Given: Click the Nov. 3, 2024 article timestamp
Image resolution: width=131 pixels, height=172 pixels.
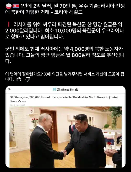Looking at the screenshot, I should (x=18, y=105).
